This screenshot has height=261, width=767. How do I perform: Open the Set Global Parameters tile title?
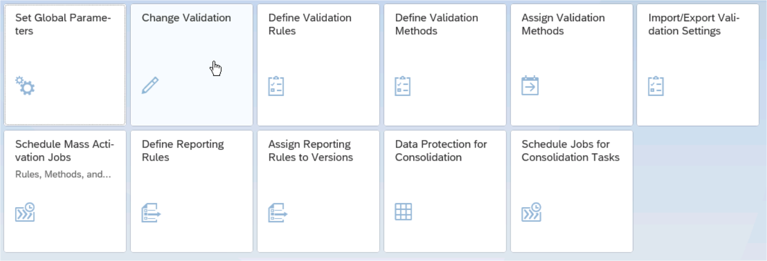tap(63, 24)
